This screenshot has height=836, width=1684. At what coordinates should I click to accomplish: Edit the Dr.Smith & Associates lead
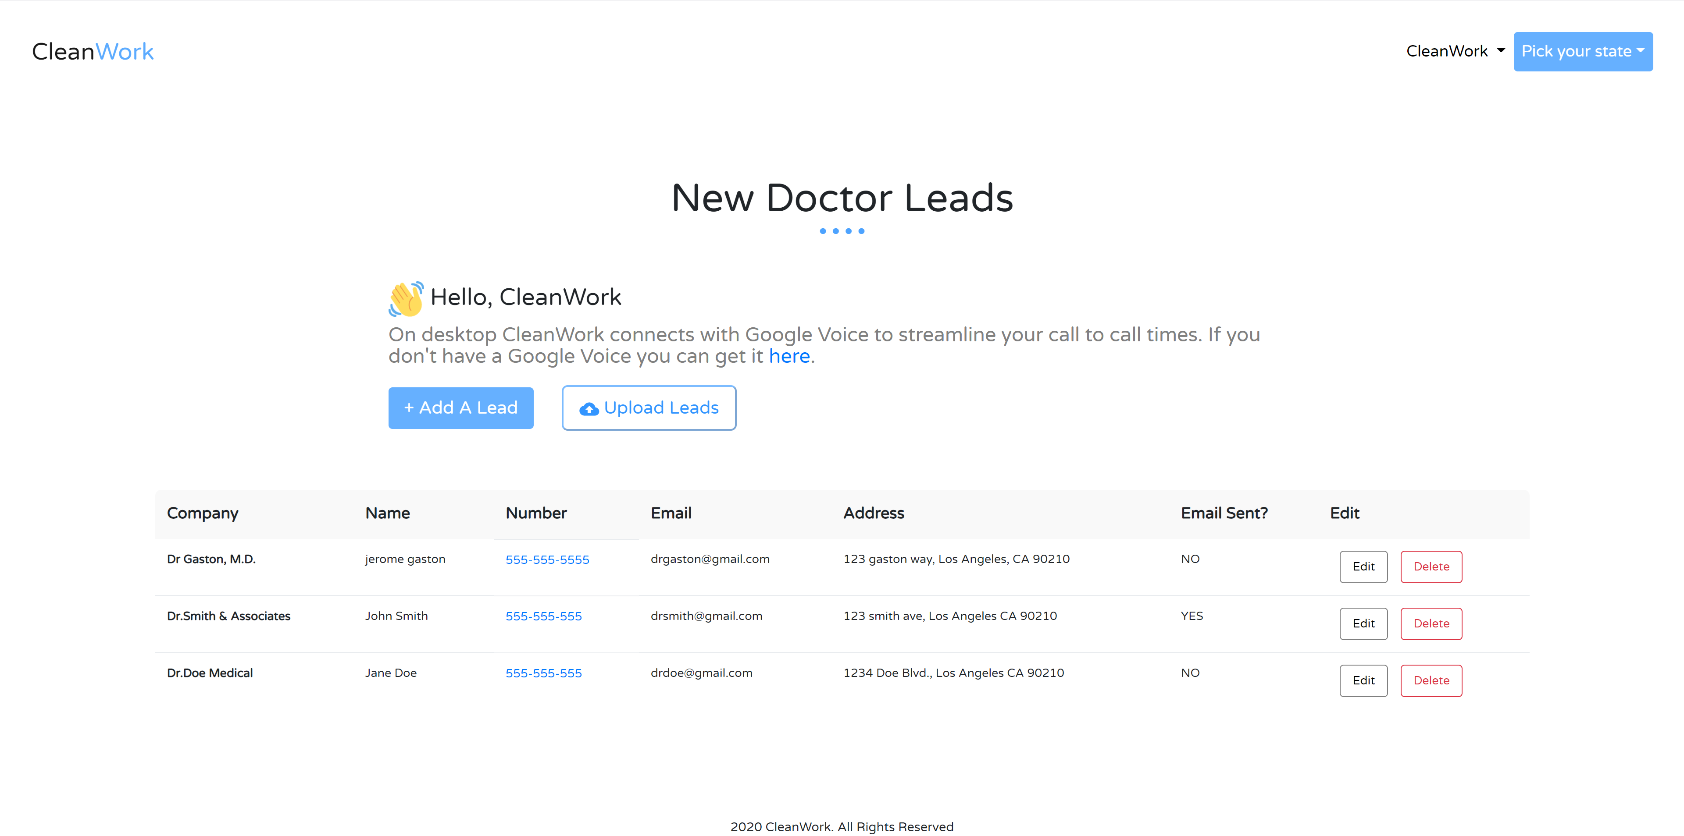(x=1363, y=623)
